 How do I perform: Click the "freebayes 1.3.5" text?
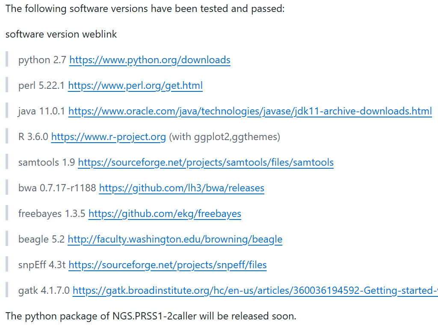52,214
